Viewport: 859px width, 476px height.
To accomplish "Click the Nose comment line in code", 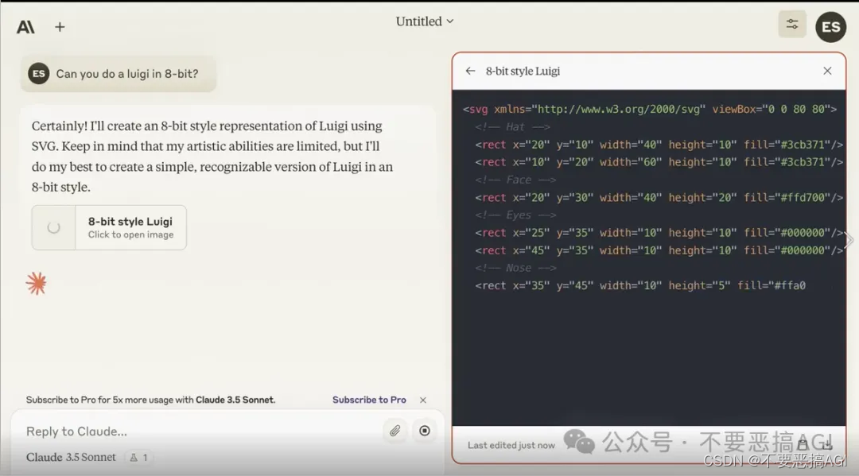I will point(515,268).
